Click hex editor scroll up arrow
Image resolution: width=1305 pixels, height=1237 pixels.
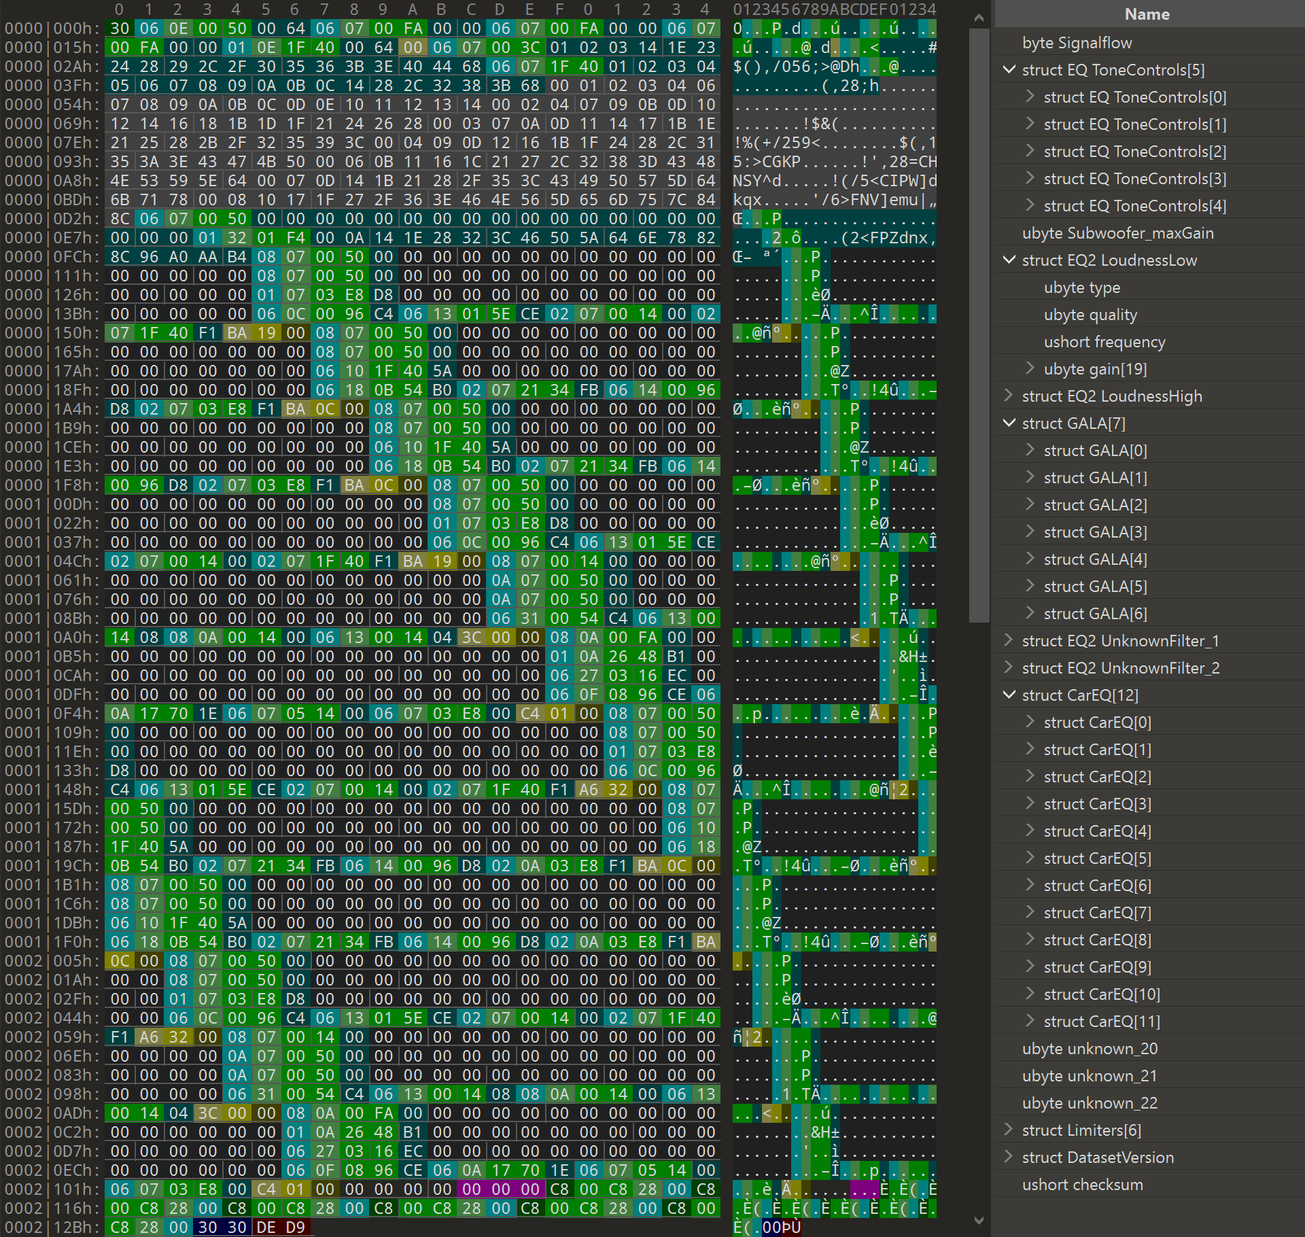979,18
